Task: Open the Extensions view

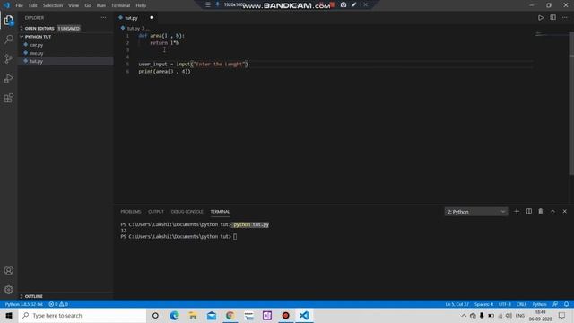Action: 8,98
